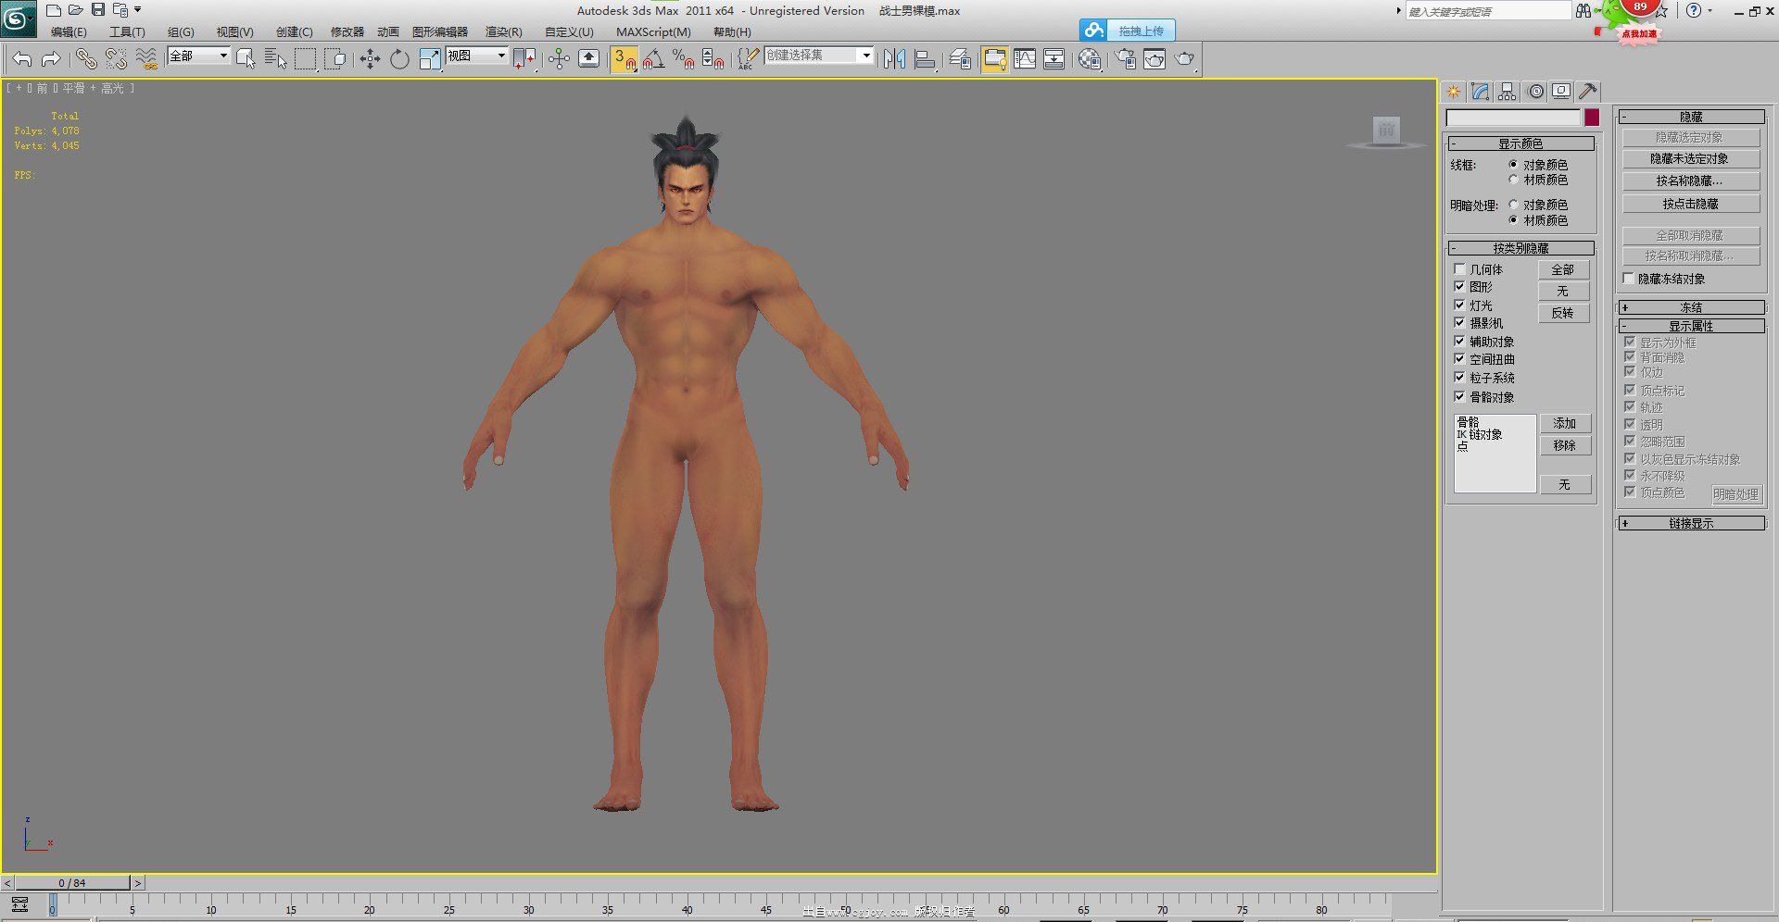The width and height of the screenshot is (1779, 922).
Task: Open the Layer Manager icon
Action: click(961, 59)
